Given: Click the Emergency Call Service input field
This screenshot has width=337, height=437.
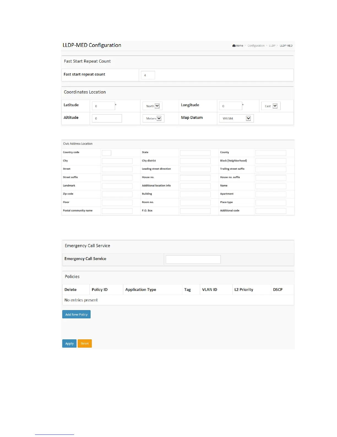Looking at the screenshot, I should point(193,259).
